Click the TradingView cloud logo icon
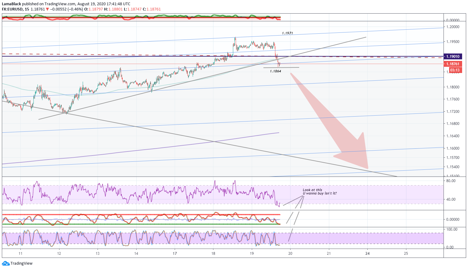 coord(6,263)
